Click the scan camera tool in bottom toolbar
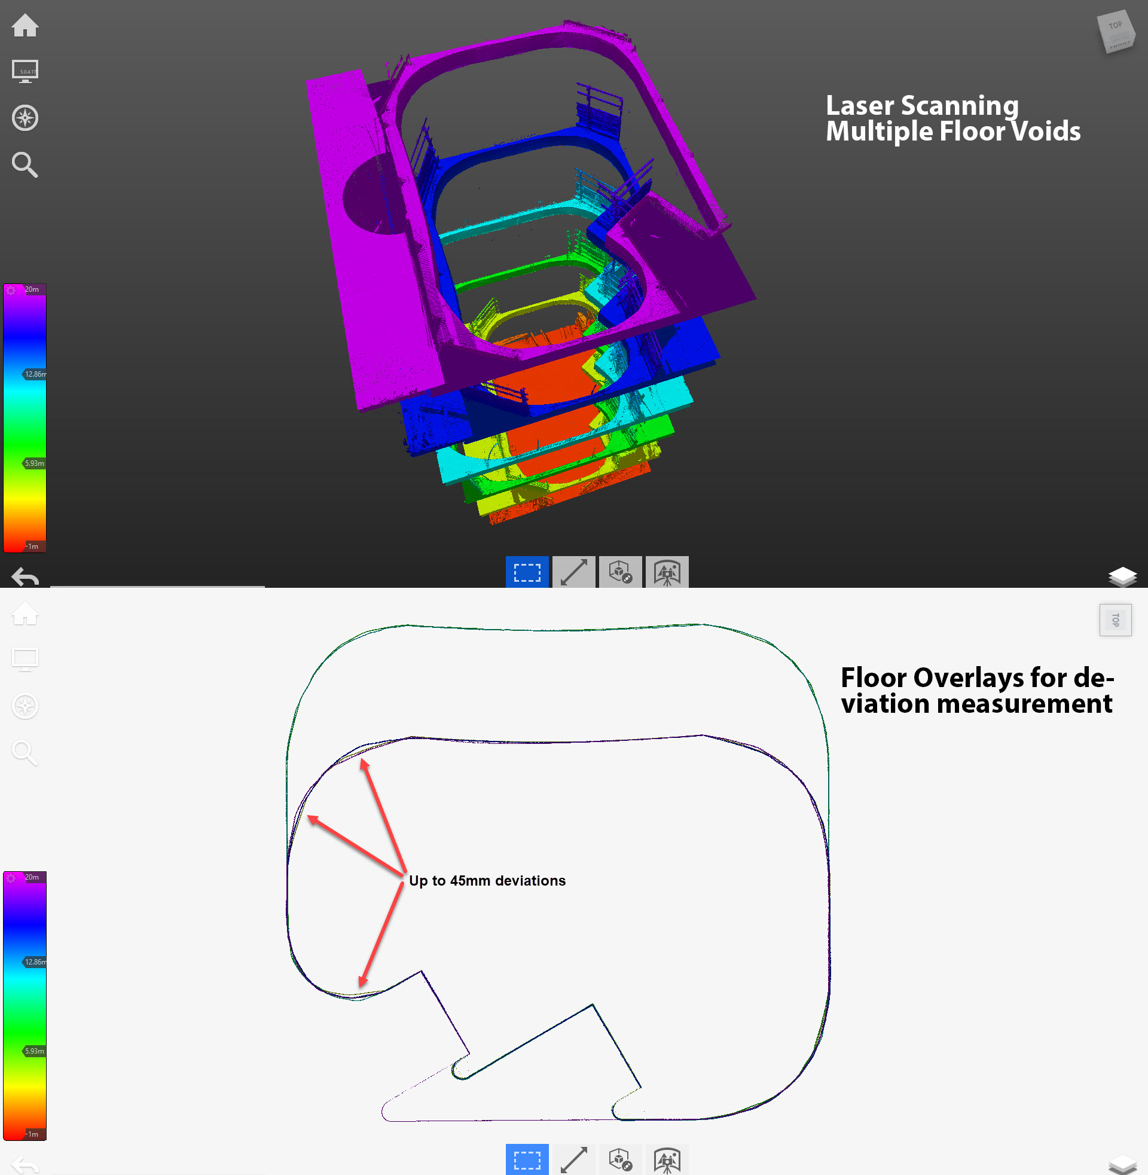The image size is (1148, 1175). [x=667, y=1159]
